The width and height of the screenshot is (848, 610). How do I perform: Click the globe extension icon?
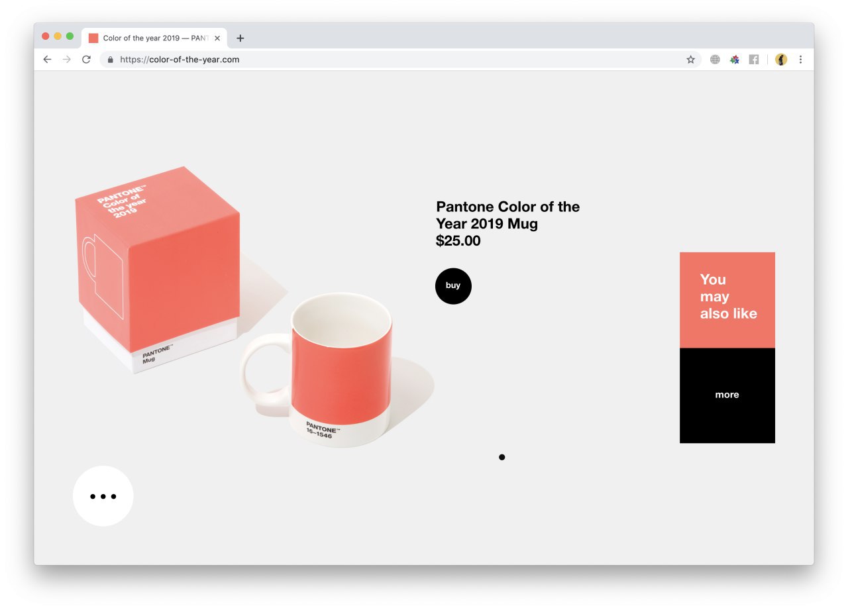click(715, 60)
